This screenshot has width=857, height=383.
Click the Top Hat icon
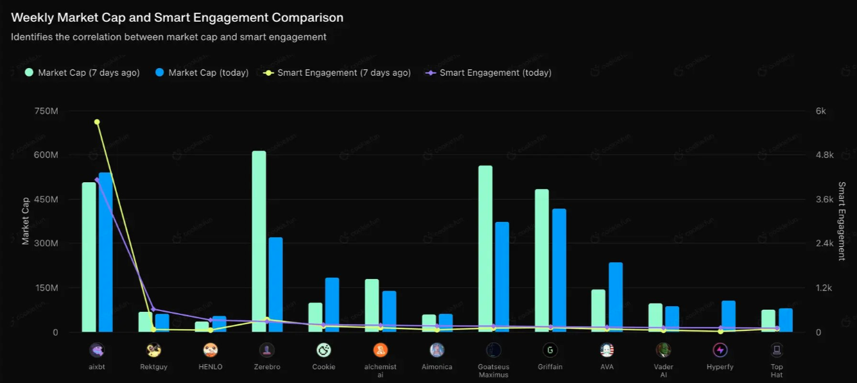[x=777, y=350]
